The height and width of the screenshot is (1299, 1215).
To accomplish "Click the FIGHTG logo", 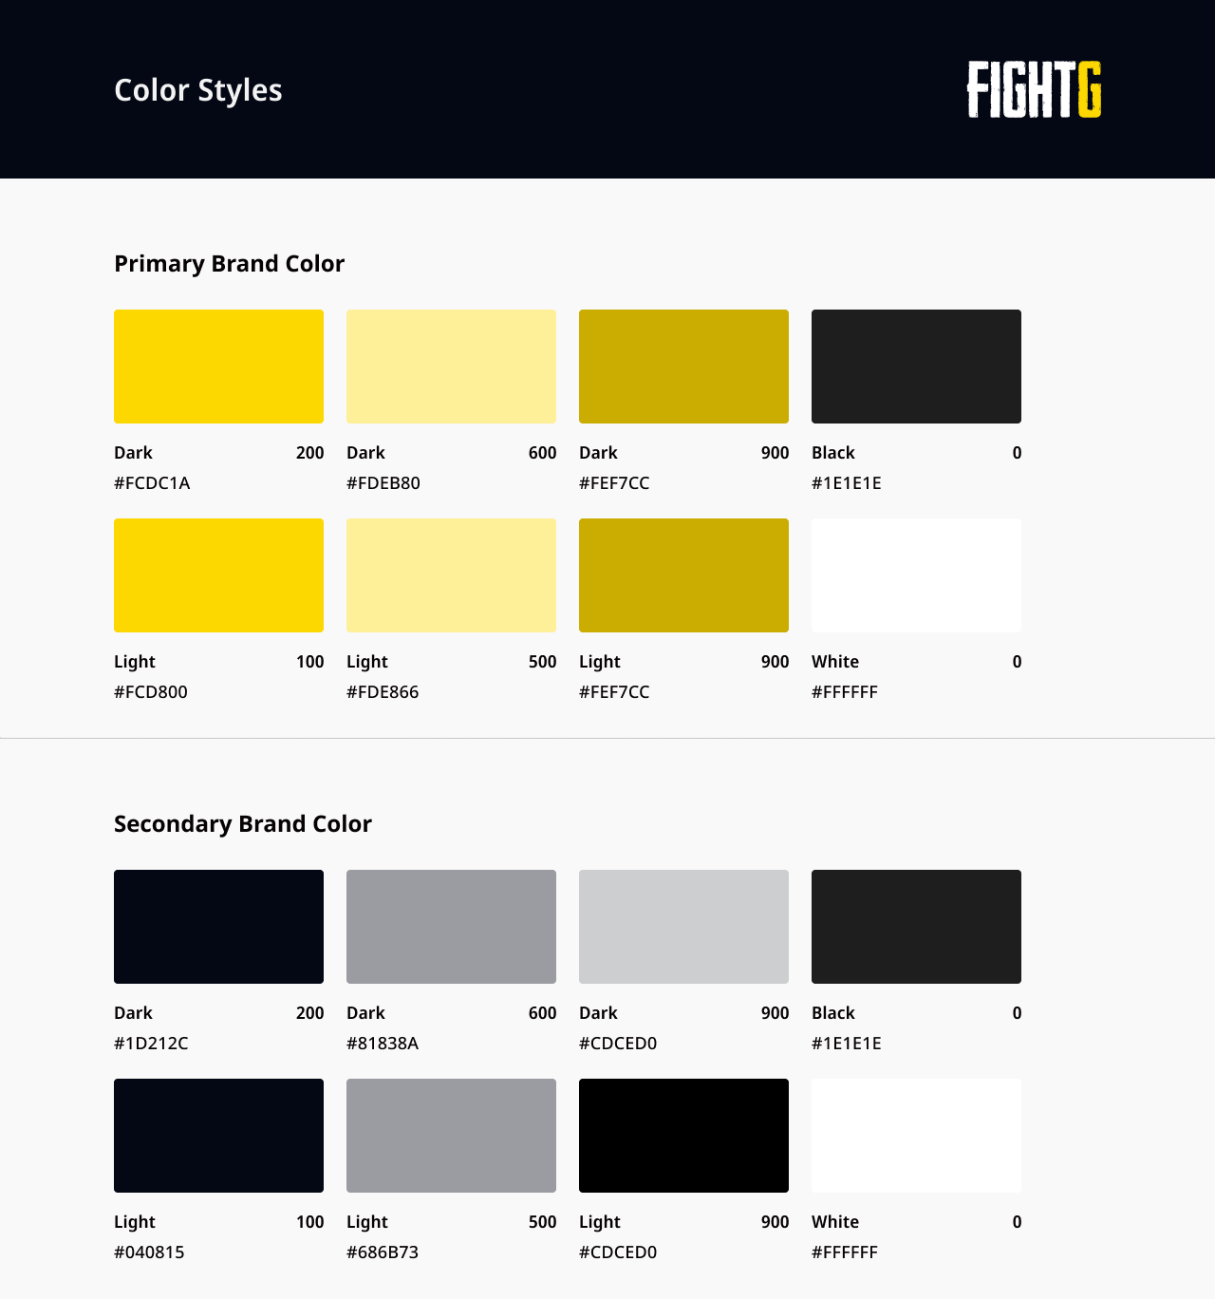I will (1034, 89).
